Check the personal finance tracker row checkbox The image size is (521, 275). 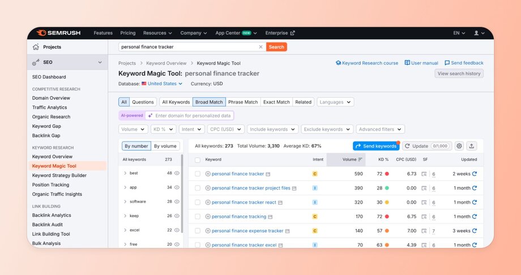[x=198, y=174]
